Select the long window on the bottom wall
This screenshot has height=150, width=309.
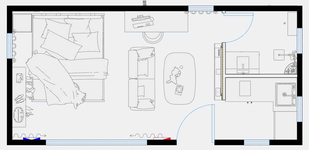click(96, 142)
